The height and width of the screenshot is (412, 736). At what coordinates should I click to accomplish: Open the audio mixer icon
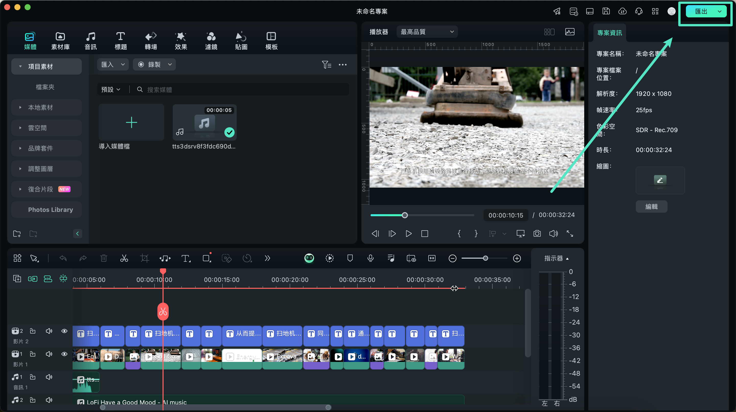(391, 258)
